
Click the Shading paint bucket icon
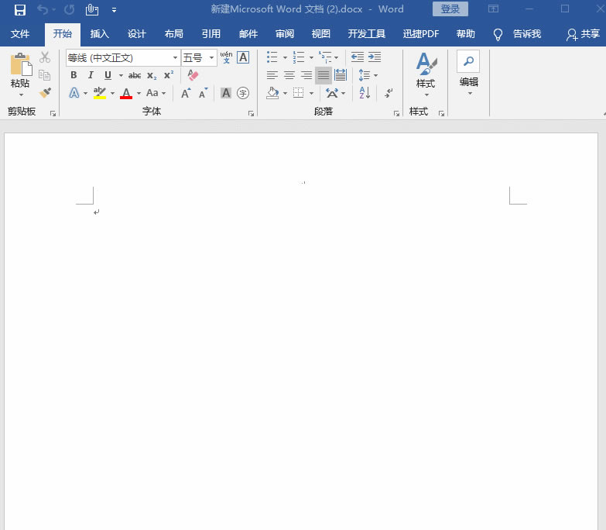(273, 93)
